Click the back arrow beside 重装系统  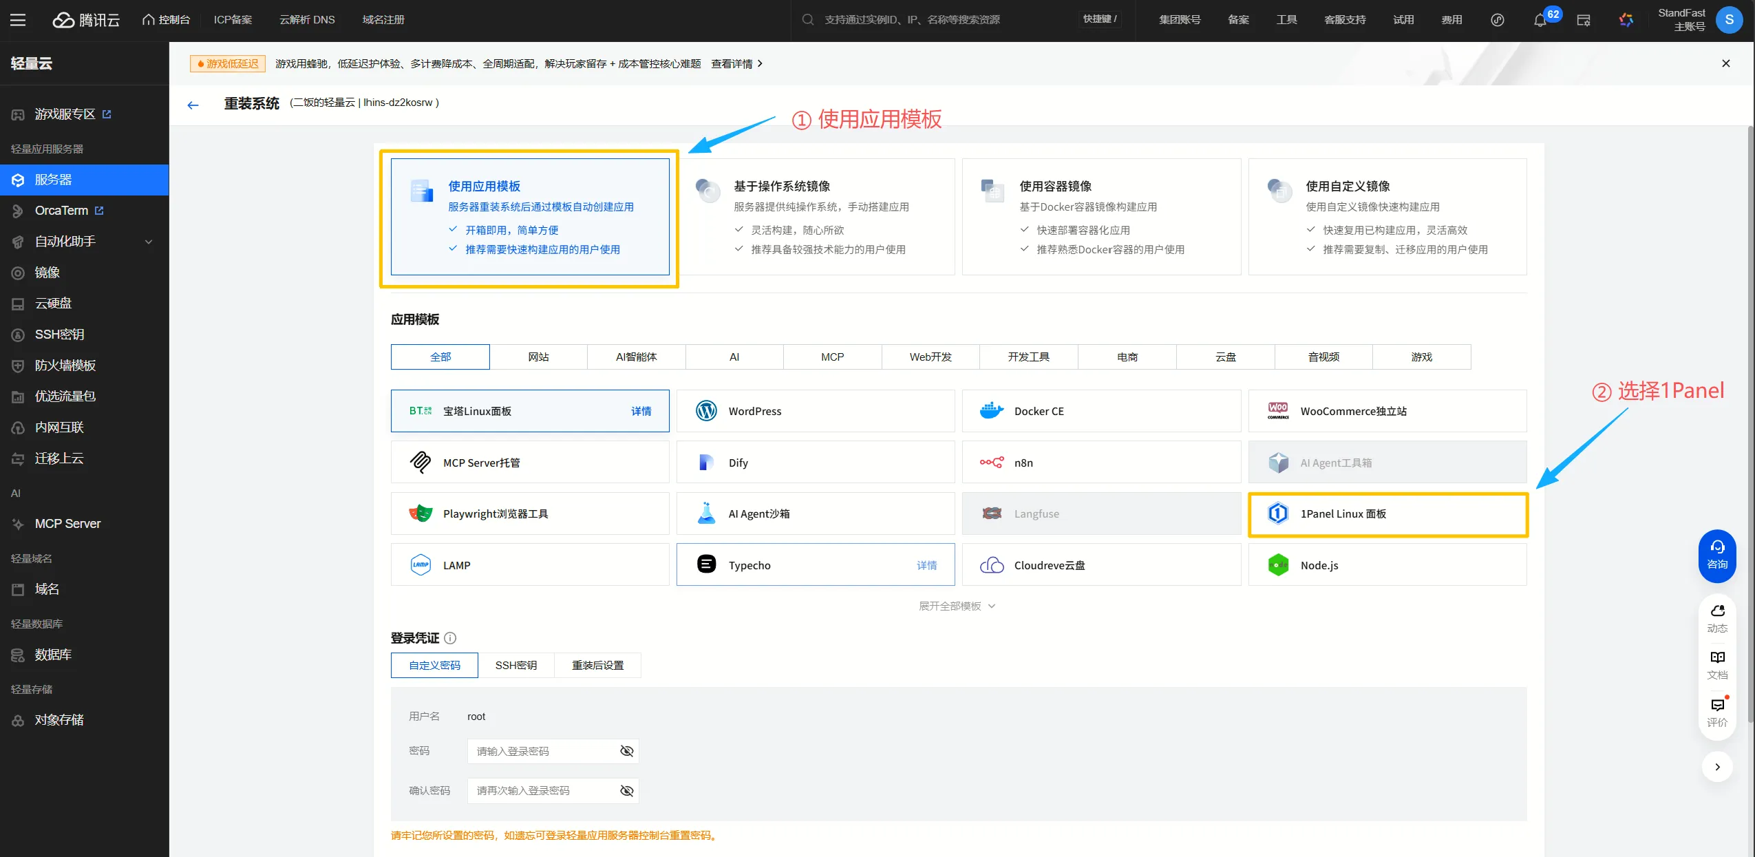point(193,105)
